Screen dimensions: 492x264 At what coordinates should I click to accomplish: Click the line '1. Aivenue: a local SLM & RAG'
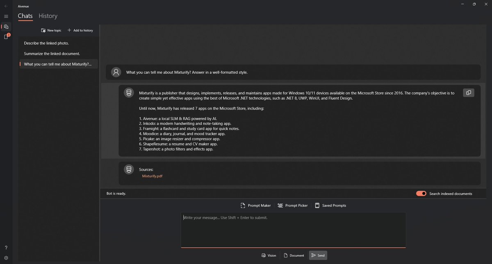click(178, 119)
